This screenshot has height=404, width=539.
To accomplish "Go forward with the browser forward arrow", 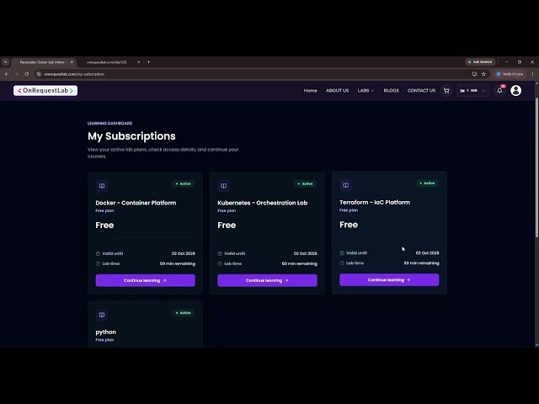I will 16,74.
